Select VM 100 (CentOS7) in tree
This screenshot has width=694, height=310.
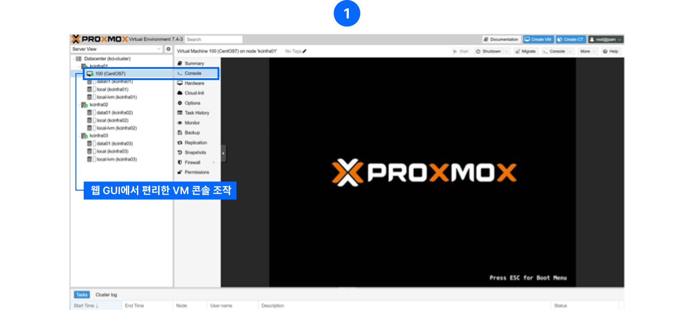110,74
